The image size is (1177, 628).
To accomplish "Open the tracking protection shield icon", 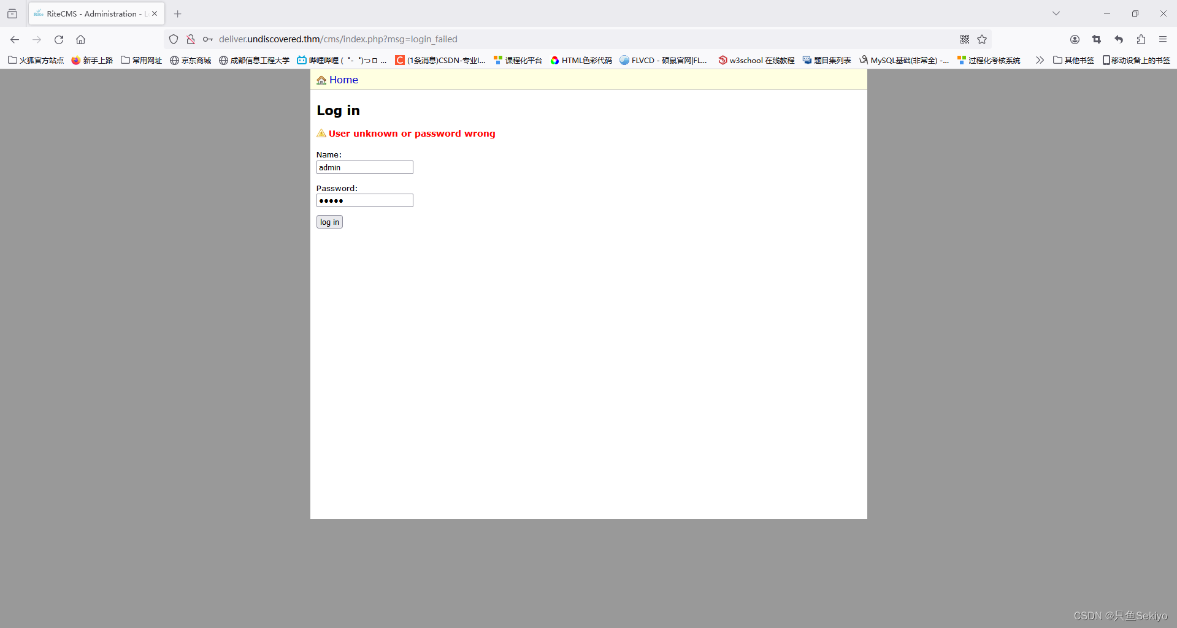I will (x=174, y=39).
